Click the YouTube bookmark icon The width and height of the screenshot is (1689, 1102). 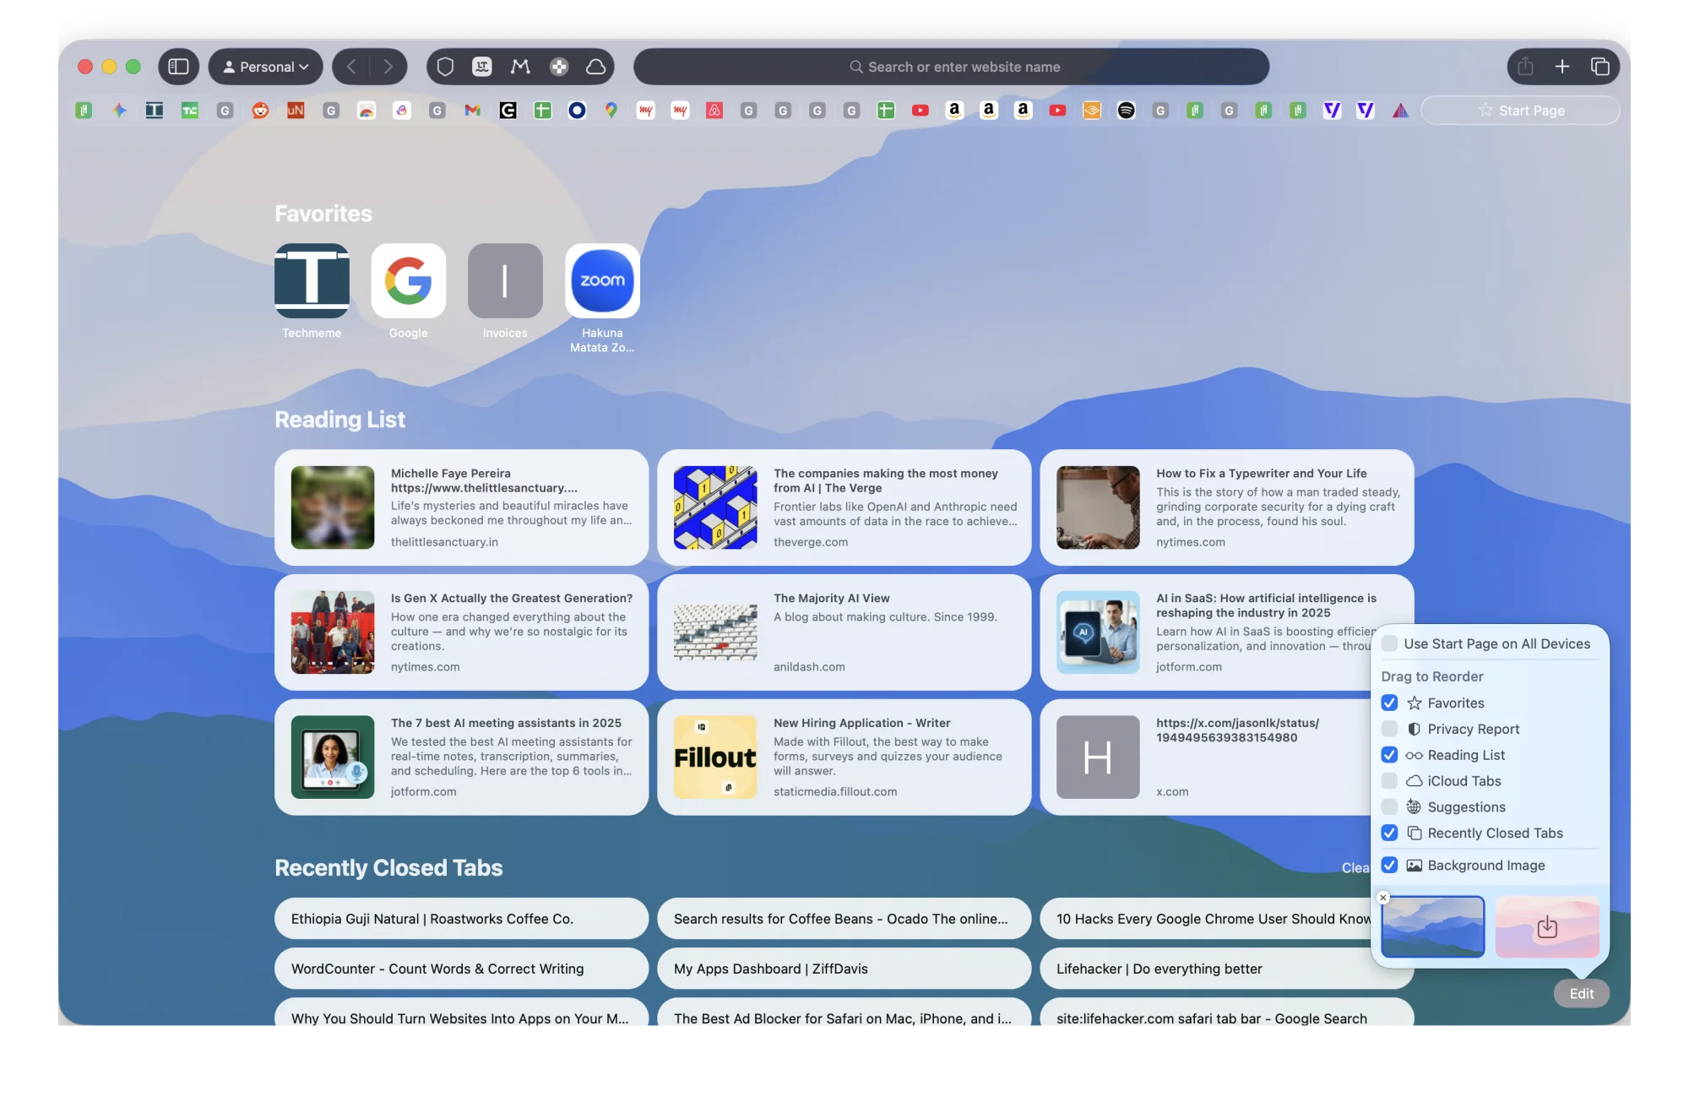tap(921, 110)
